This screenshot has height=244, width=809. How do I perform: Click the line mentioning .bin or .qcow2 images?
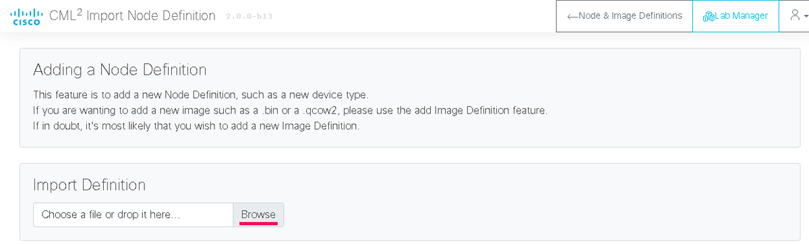click(290, 110)
